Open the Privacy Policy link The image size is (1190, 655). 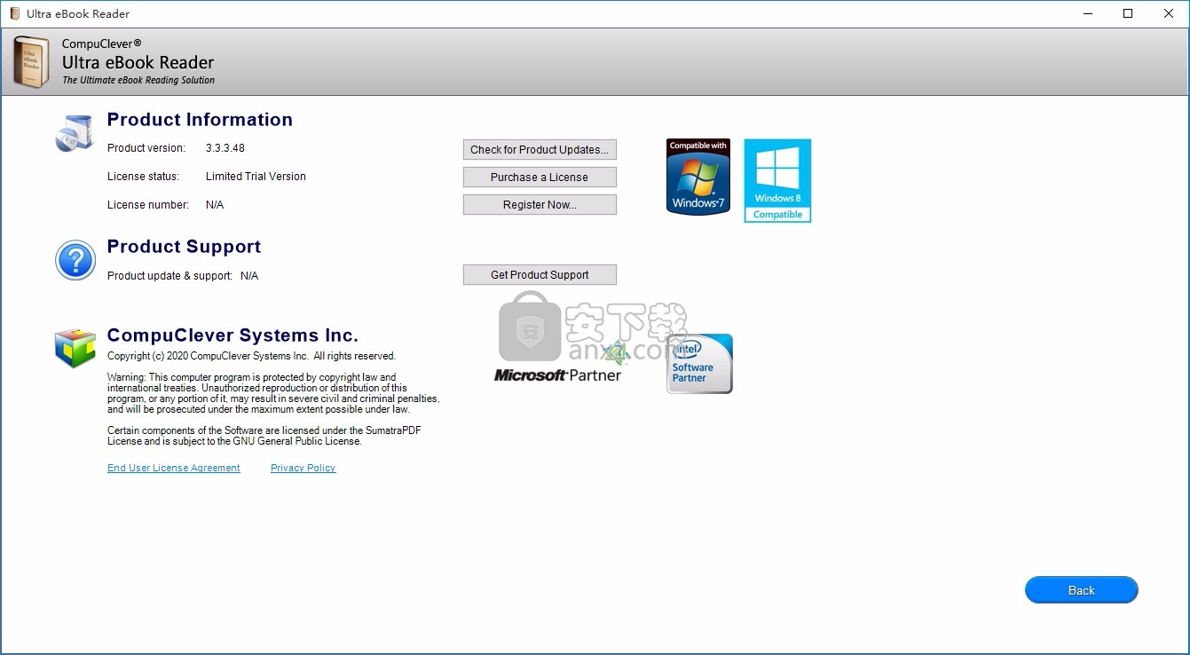tap(303, 468)
